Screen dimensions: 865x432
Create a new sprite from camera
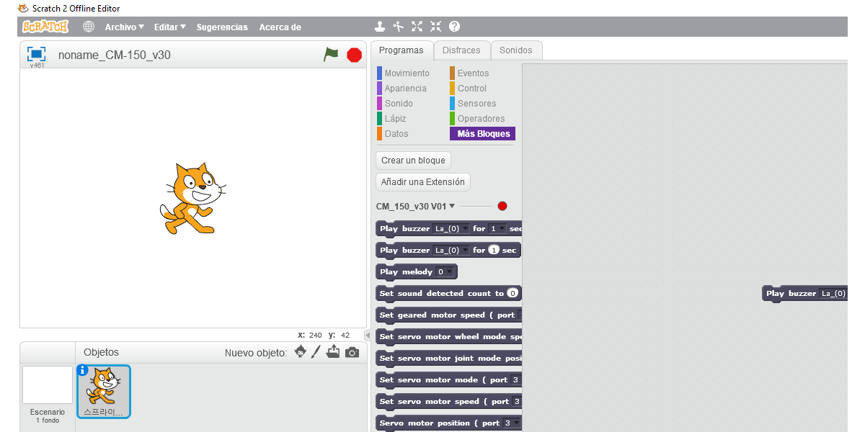click(x=352, y=352)
